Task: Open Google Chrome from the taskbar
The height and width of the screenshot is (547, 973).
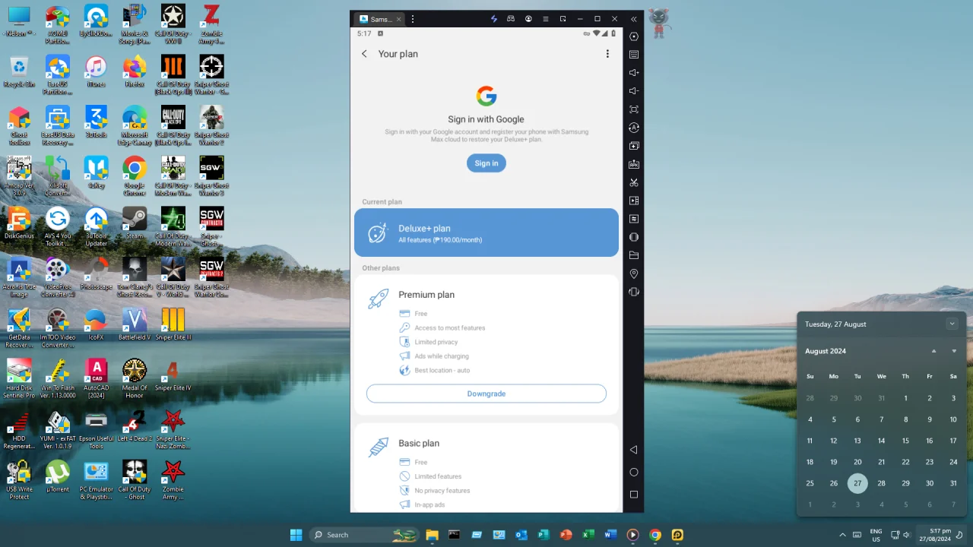Action: [x=655, y=535]
